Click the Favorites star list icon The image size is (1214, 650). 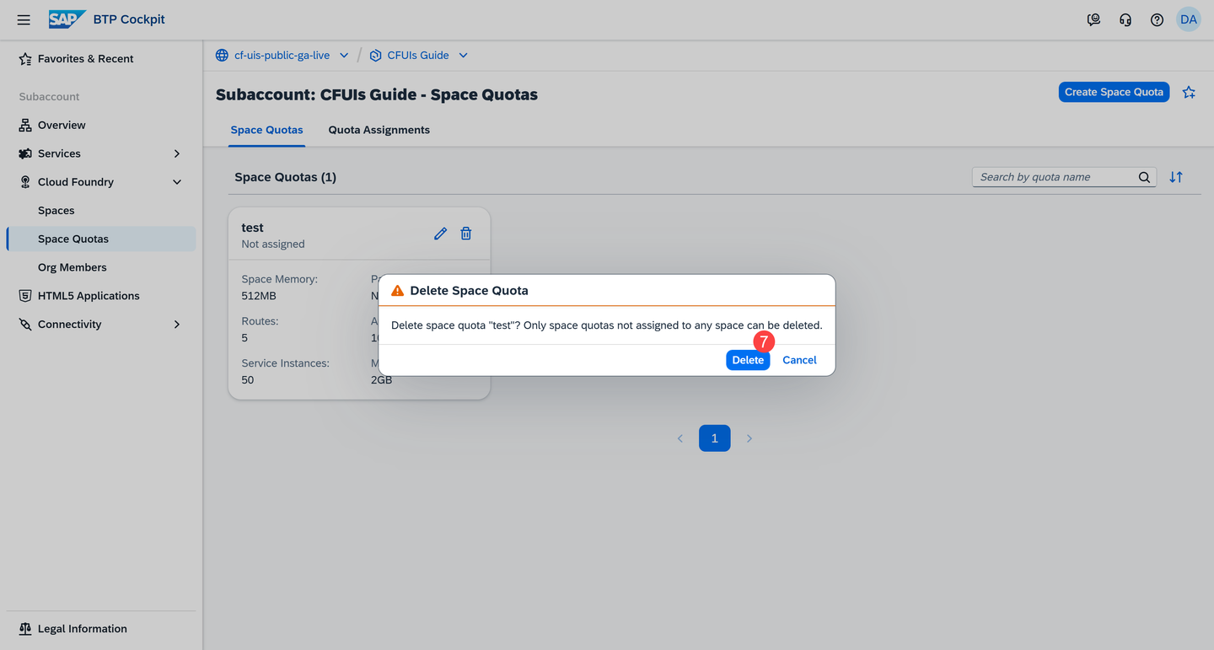[x=25, y=59]
